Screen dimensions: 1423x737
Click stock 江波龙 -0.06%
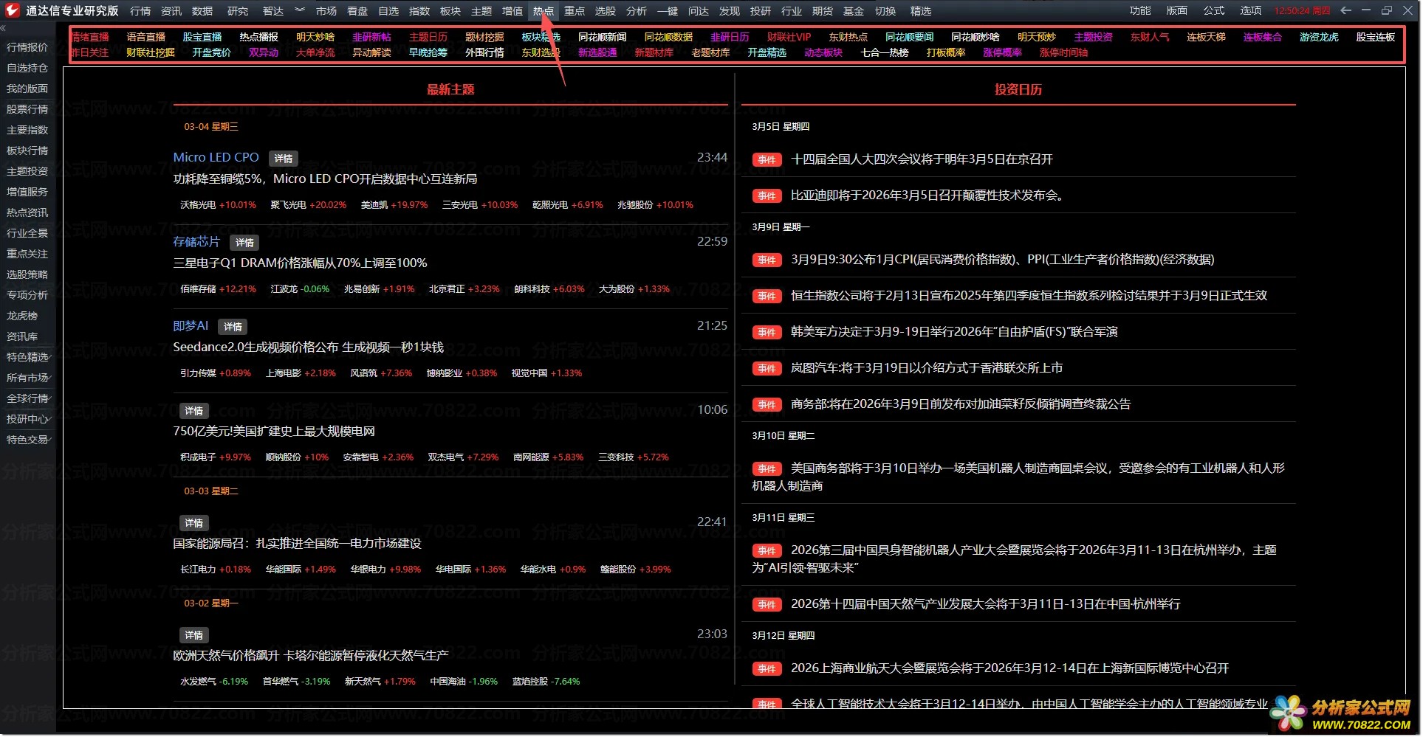(300, 289)
